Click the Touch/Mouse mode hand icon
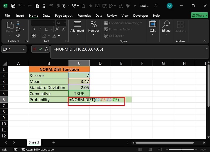This screenshot has height=152, width=210. 64,6
